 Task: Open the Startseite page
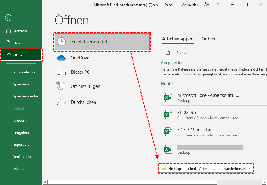21,31
